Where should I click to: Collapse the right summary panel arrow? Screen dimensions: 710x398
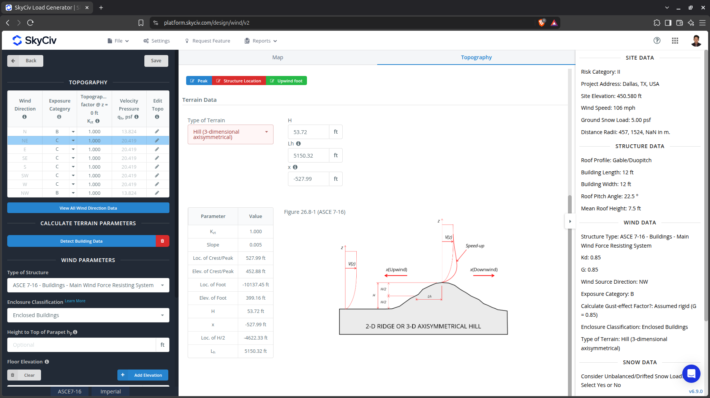point(570,221)
